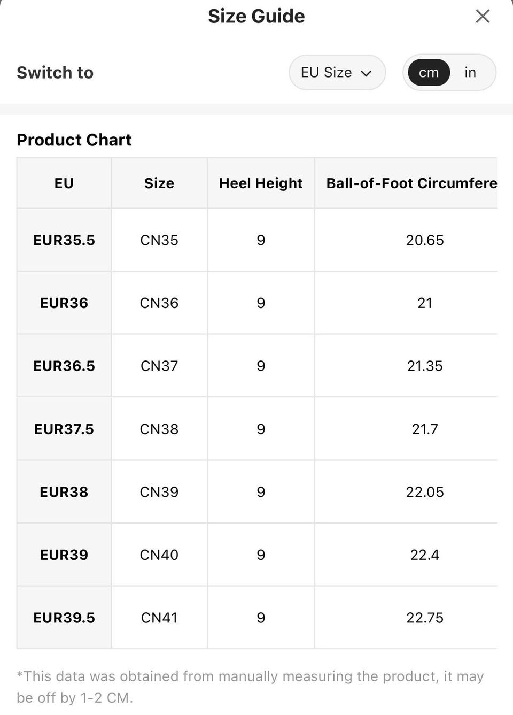Close the Size Guide dialog

[x=483, y=16]
